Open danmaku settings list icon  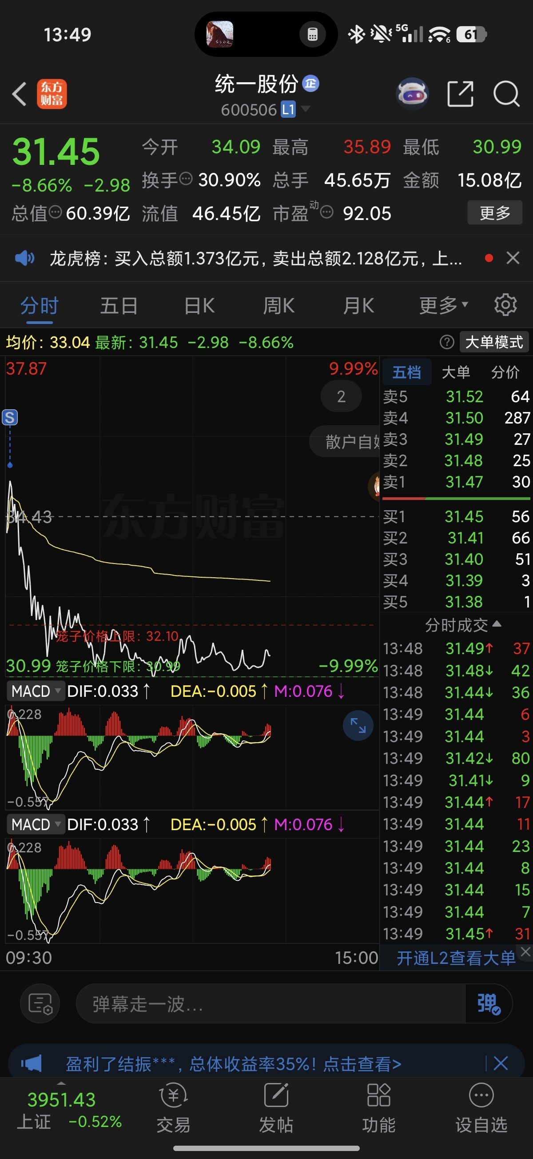pos(40,1004)
